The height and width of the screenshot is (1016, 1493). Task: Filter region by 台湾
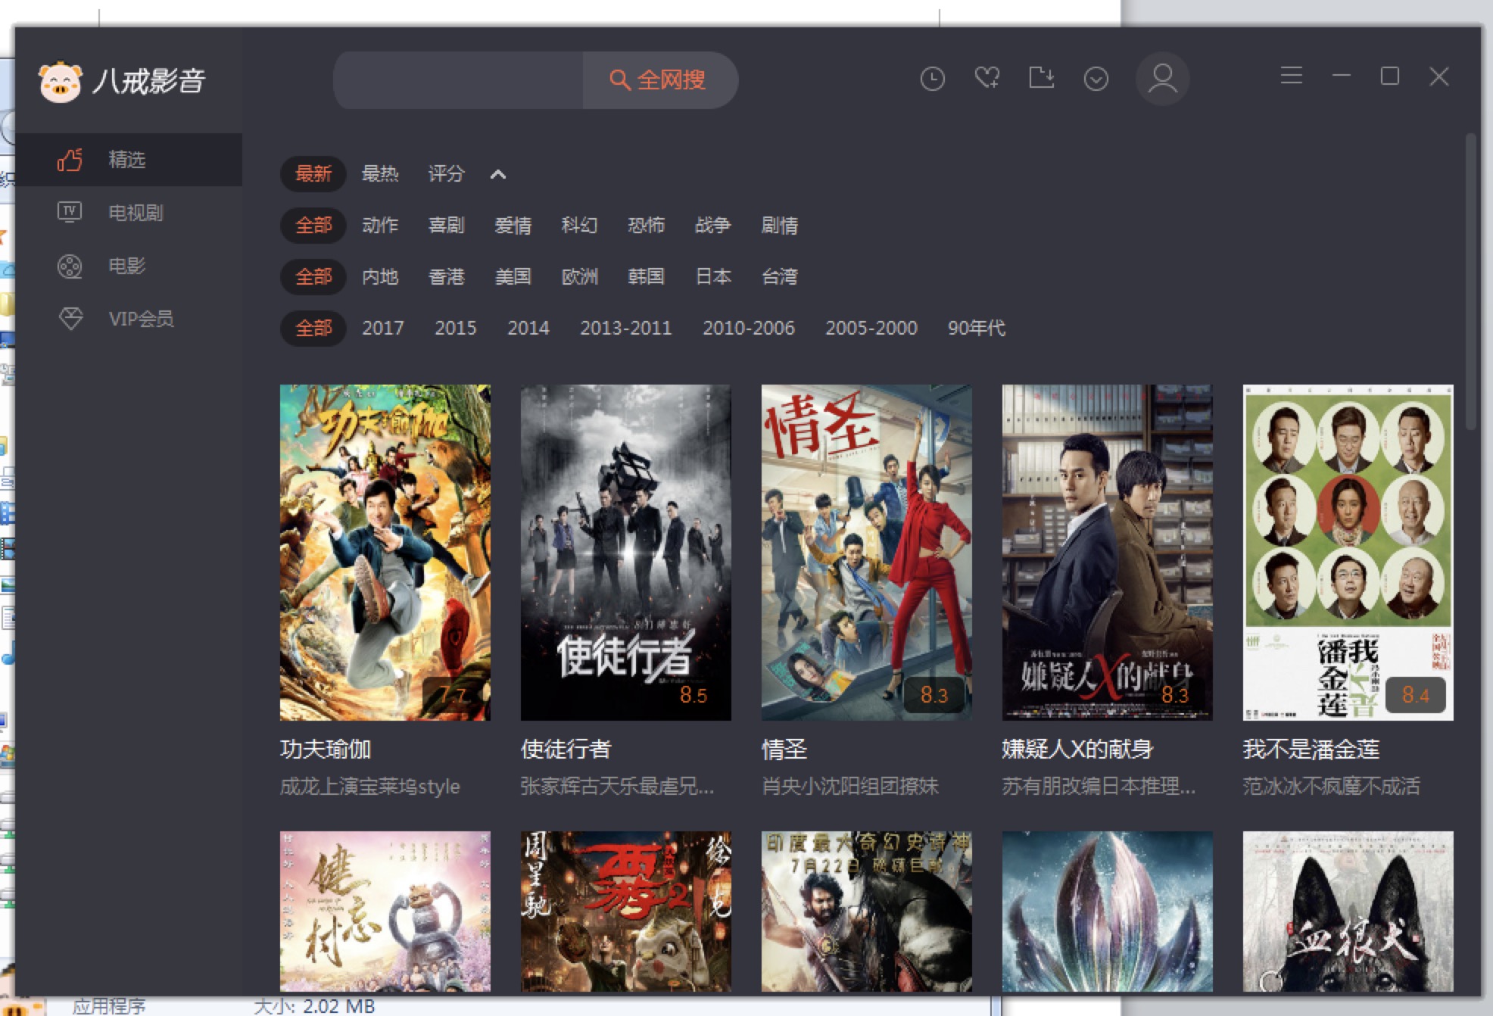(x=780, y=276)
